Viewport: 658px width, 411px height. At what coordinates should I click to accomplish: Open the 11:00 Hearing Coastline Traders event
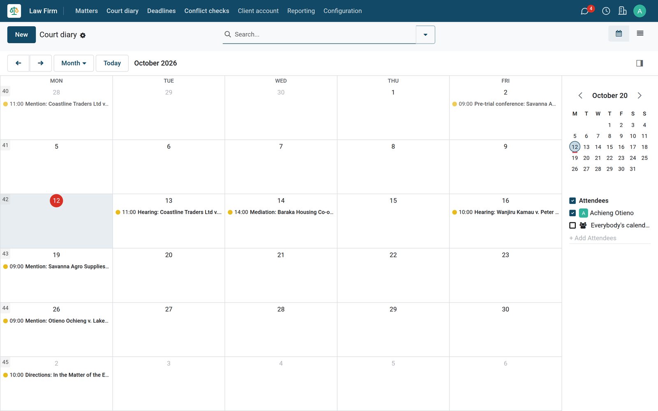[169, 212]
